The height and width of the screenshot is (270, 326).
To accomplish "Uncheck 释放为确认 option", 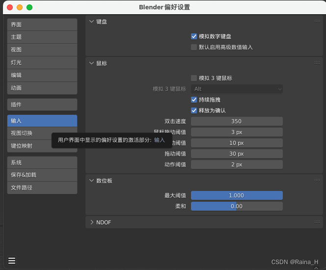I will pyautogui.click(x=194, y=110).
